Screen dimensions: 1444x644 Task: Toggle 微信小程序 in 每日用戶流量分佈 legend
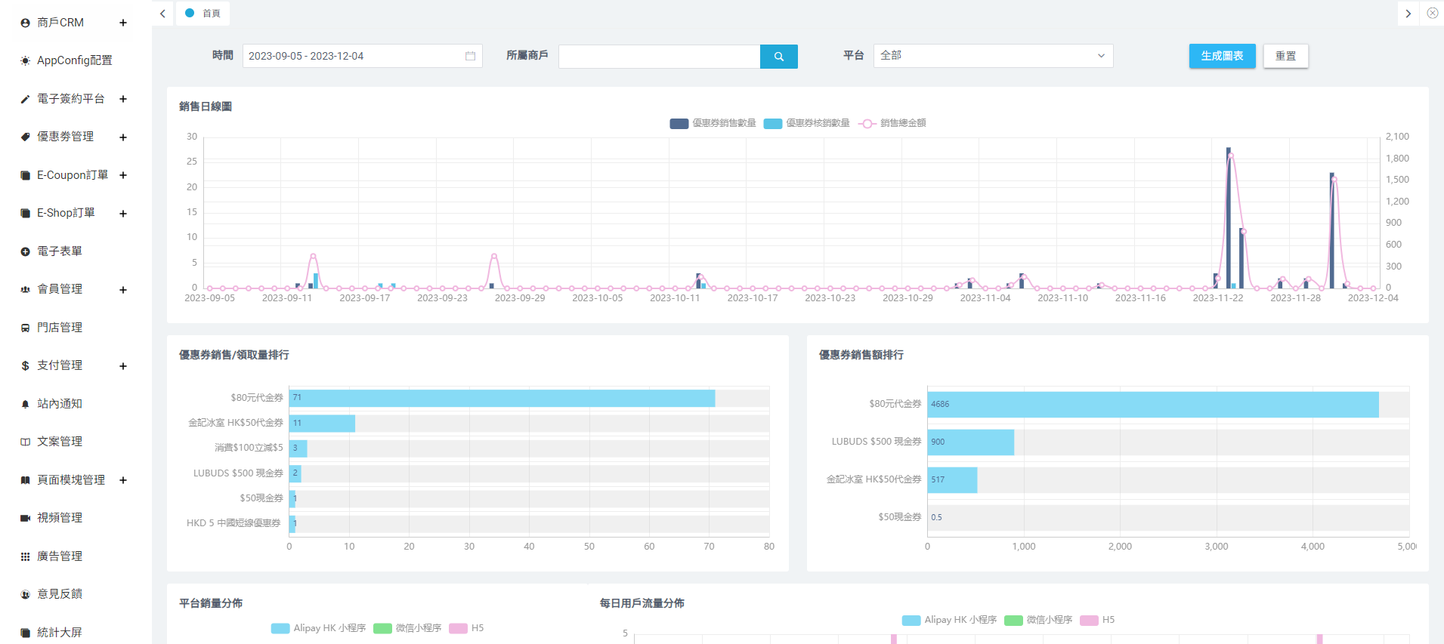pos(1038,620)
